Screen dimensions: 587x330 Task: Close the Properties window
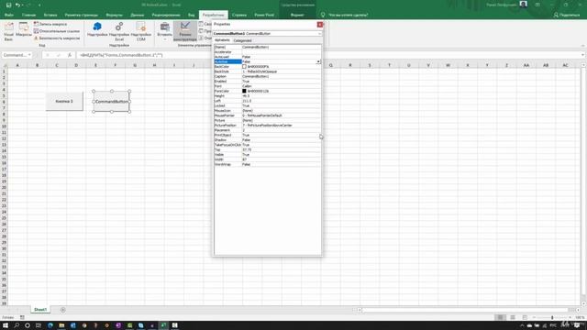(x=320, y=25)
